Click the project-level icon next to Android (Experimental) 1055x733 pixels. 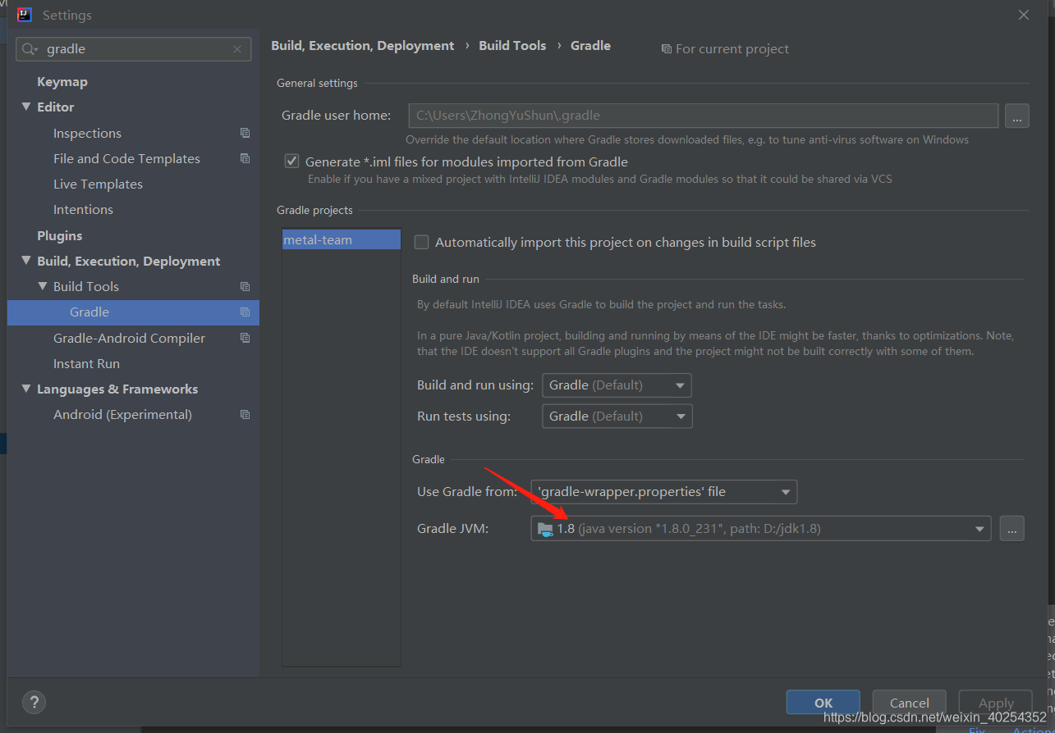245,414
